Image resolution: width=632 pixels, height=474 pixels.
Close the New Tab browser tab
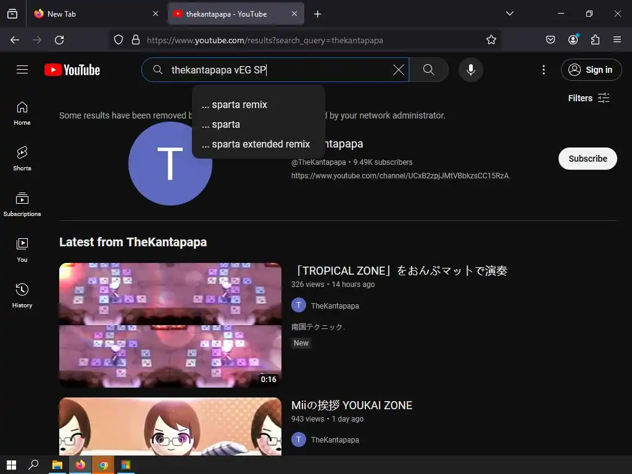(155, 14)
